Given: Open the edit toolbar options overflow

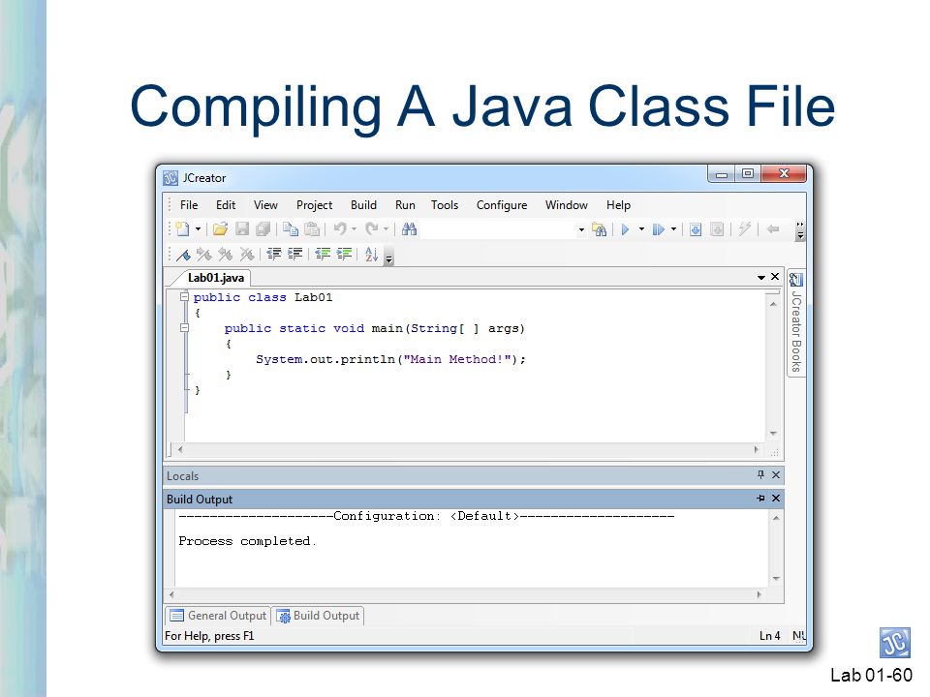Looking at the screenshot, I should (x=389, y=259).
